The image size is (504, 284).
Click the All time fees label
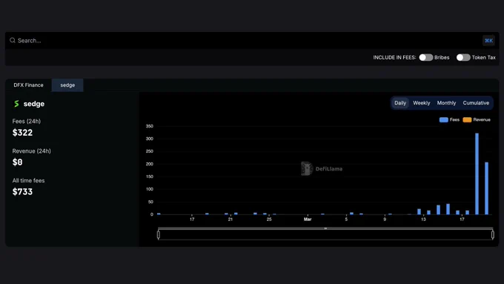[28, 180]
